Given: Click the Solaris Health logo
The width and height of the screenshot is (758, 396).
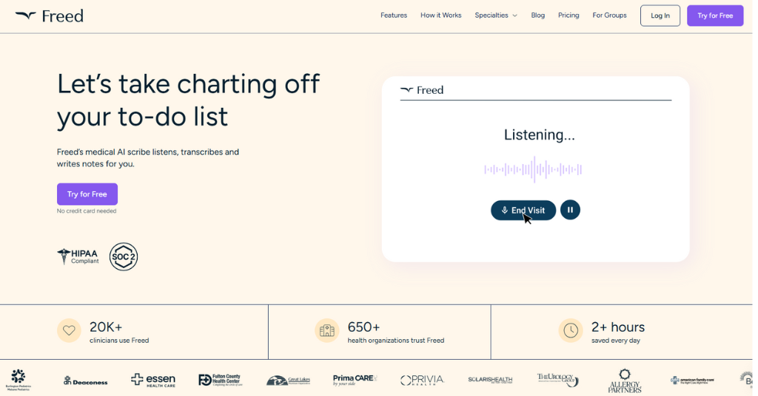Looking at the screenshot, I should 490,380.
